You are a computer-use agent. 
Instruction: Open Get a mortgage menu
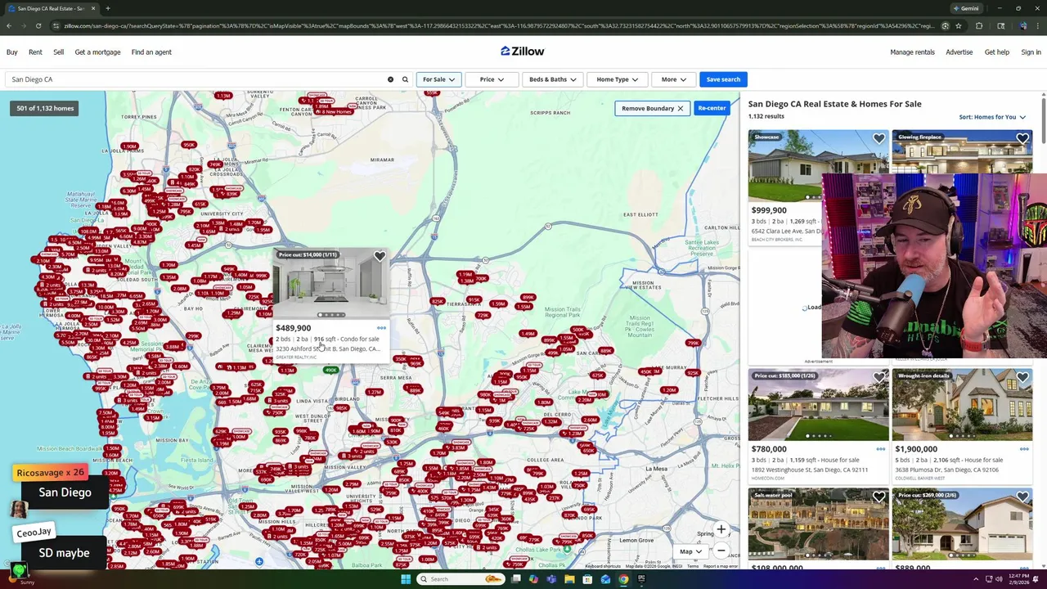[x=97, y=52]
